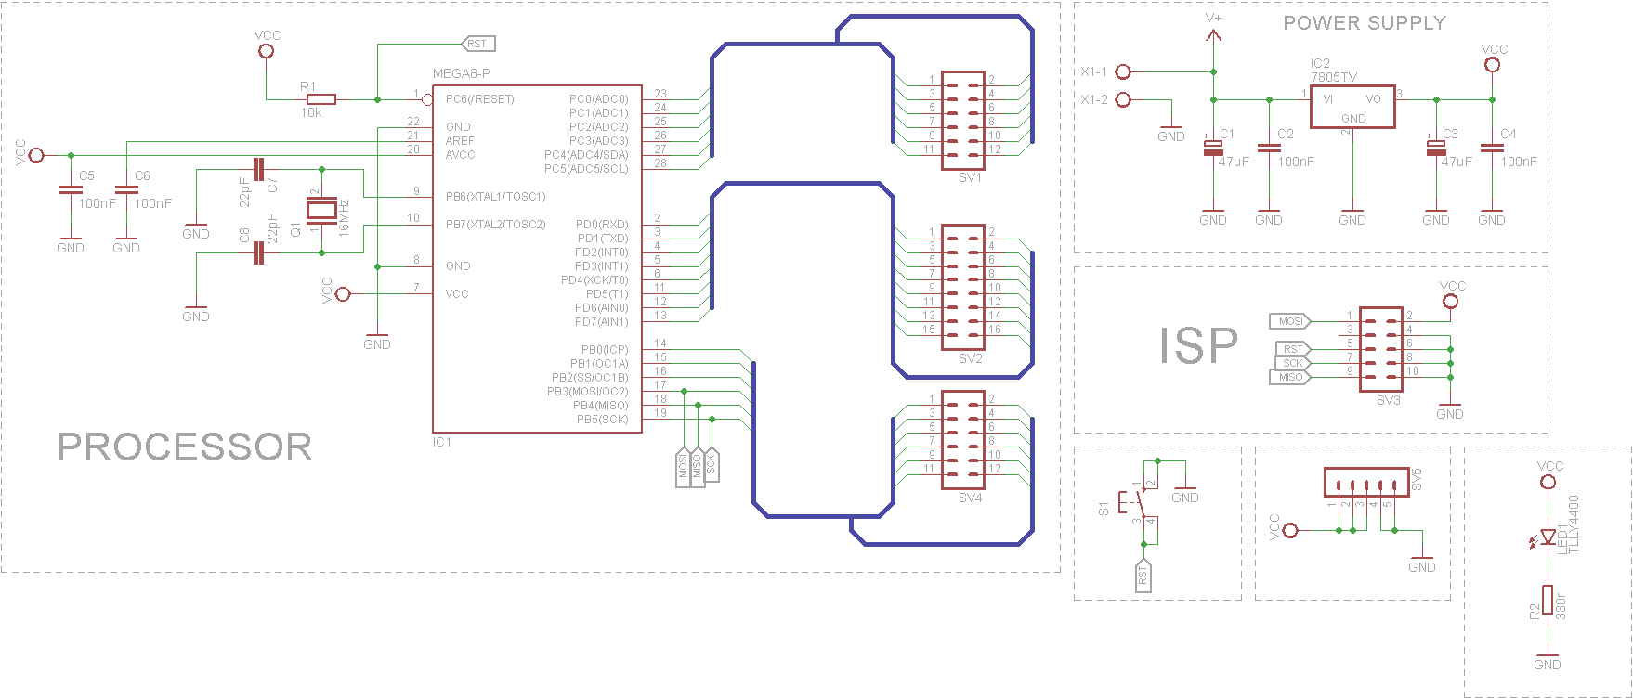Click the R1 10k resistor symbol

coord(320,99)
